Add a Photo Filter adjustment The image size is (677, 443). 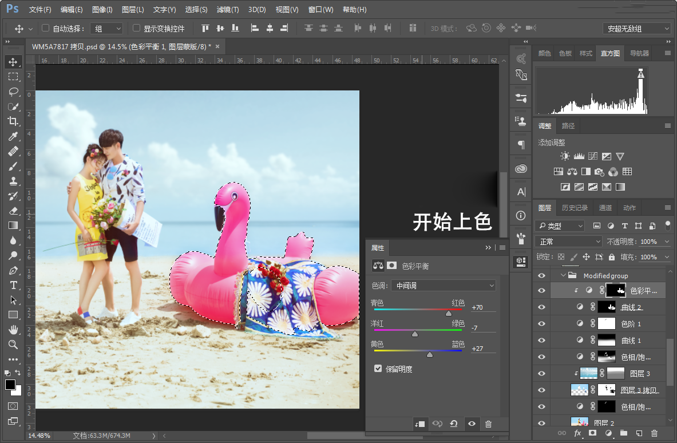599,172
